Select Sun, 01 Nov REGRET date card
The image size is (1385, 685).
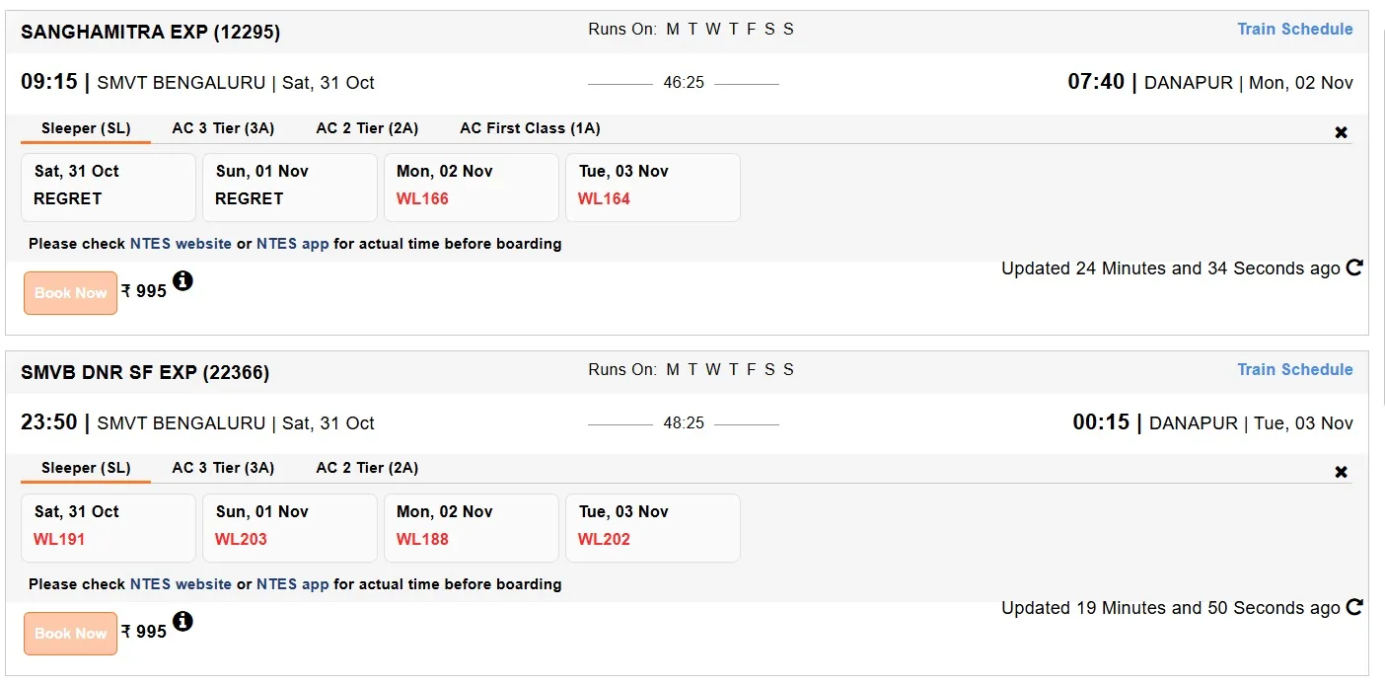click(290, 188)
